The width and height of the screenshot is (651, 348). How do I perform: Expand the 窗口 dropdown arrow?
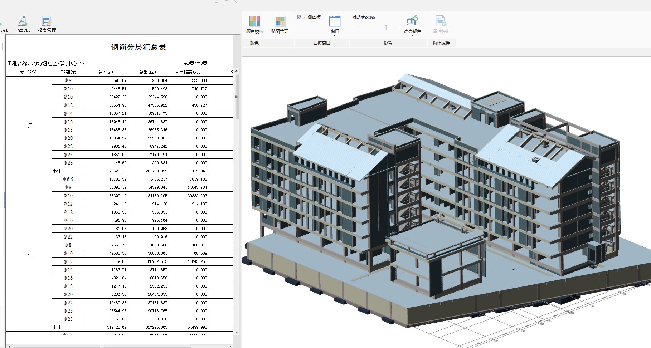335,36
